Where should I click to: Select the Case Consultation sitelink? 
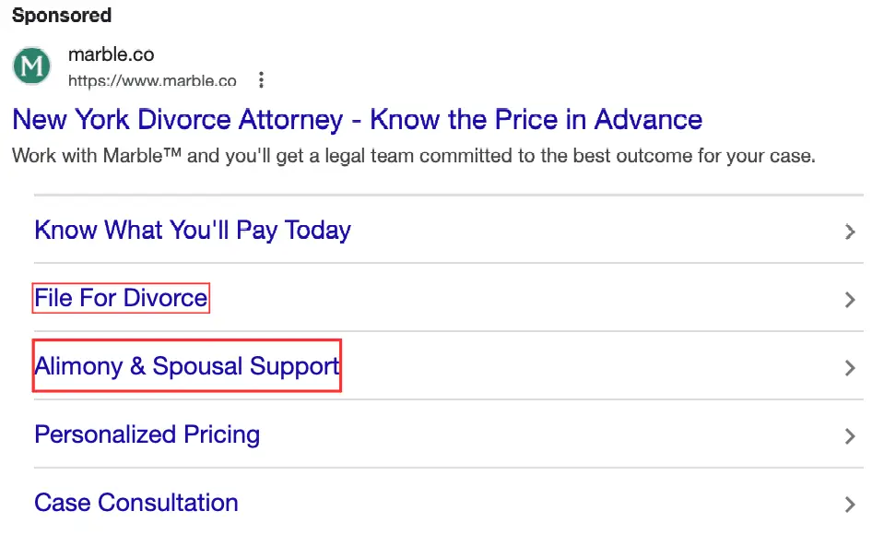pyautogui.click(x=136, y=503)
